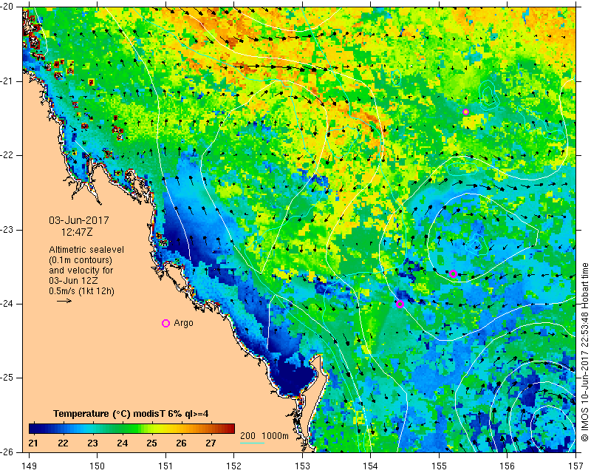Viewport: 591px width, 473px height.
Task: Click the '23' color bar tick label
Action: (93, 443)
